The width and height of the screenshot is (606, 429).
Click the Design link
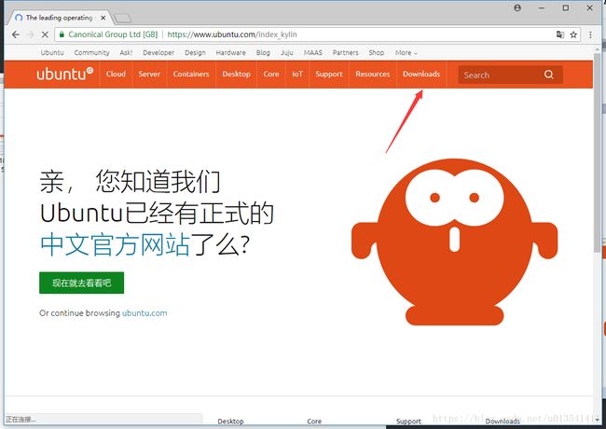tap(195, 52)
